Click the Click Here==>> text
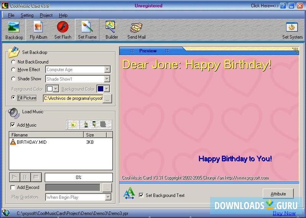Image resolution: width=306 pixels, height=218 pixels. [x=265, y=6]
